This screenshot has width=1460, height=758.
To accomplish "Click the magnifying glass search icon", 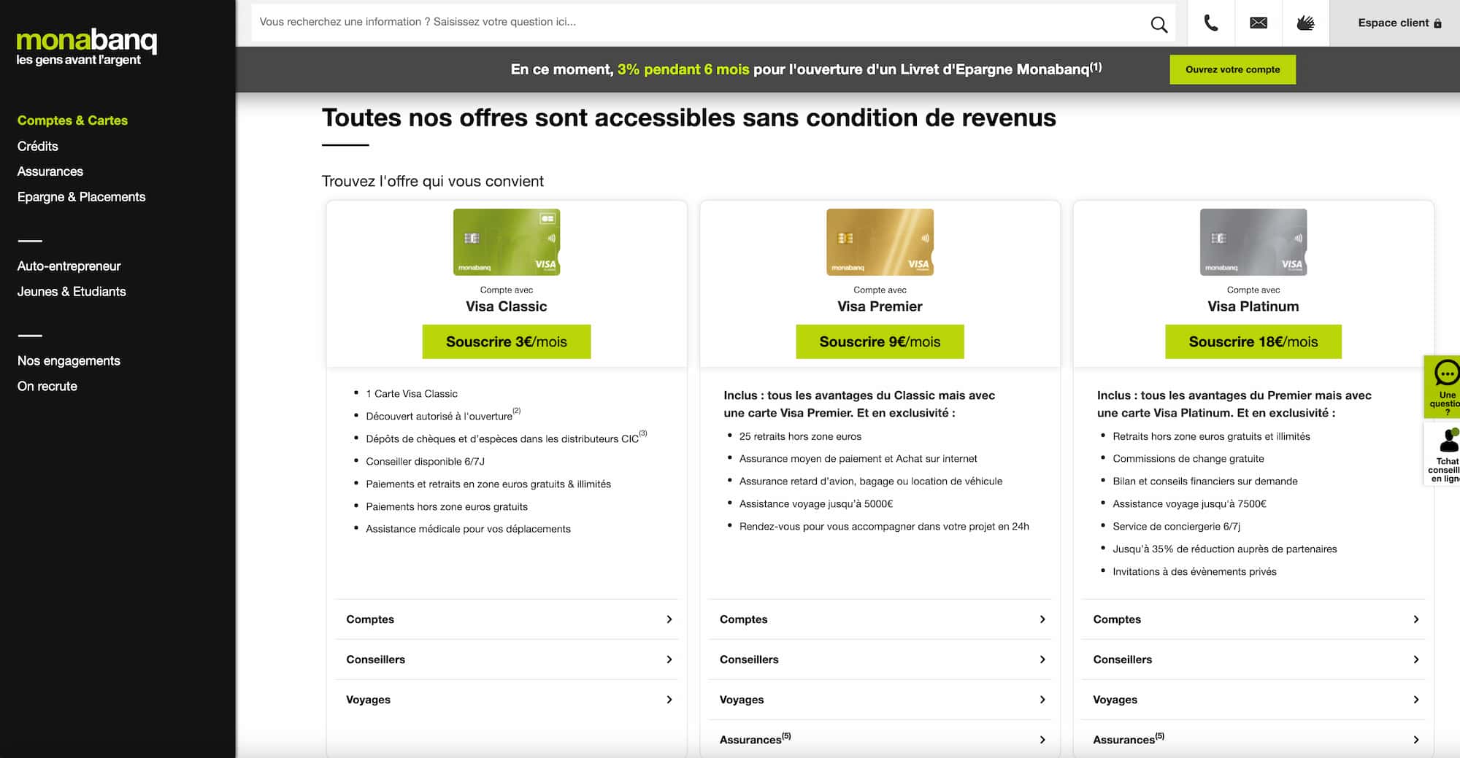I will 1159,24.
